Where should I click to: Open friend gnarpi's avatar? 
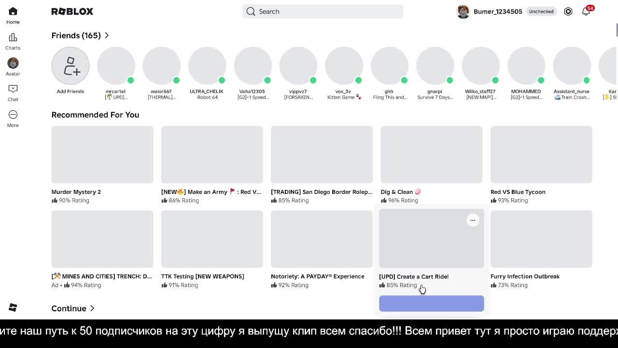435,66
